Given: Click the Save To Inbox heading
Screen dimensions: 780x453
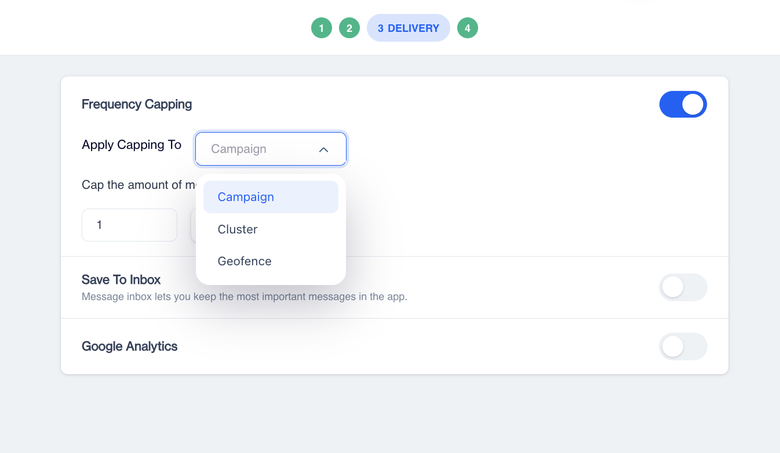Looking at the screenshot, I should coord(121,280).
